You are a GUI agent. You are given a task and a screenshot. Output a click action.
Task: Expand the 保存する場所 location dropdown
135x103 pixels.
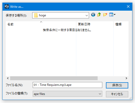click(87, 15)
